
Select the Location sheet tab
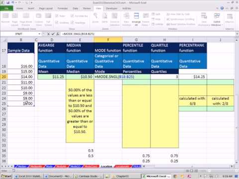pyautogui.click(x=107, y=166)
